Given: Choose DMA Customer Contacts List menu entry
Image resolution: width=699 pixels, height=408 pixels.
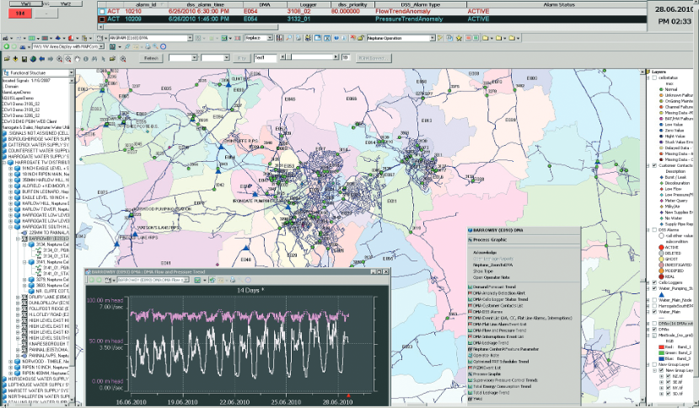Looking at the screenshot, I should coord(497,306).
